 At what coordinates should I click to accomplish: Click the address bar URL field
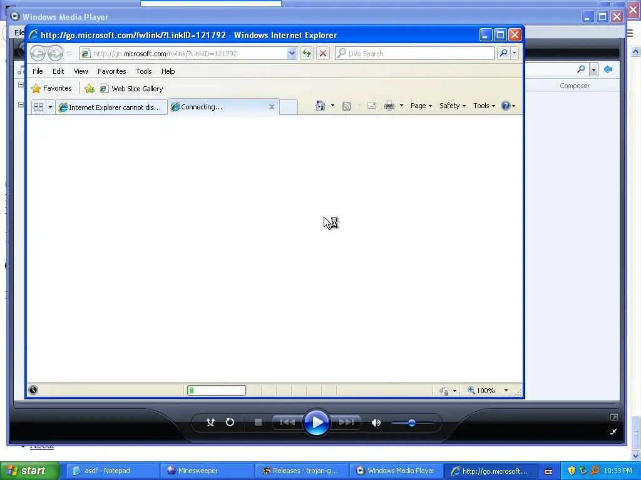click(183, 54)
